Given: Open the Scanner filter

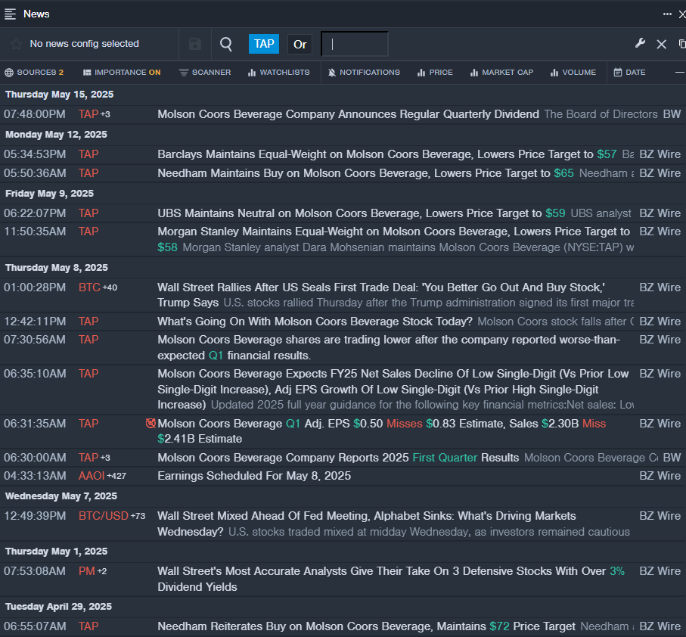Looking at the screenshot, I should pyautogui.click(x=205, y=72).
